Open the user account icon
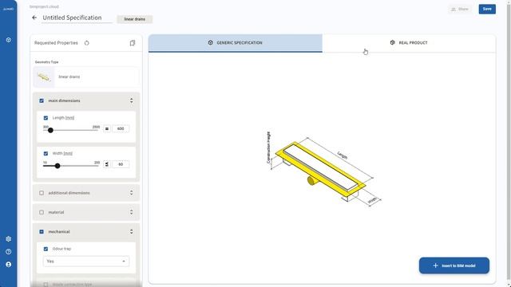 point(9,264)
